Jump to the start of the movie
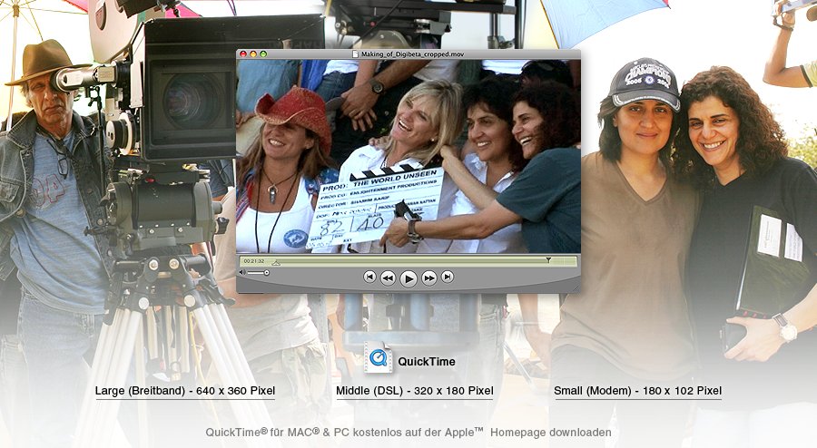The height and width of the screenshot is (448, 817). point(369,277)
